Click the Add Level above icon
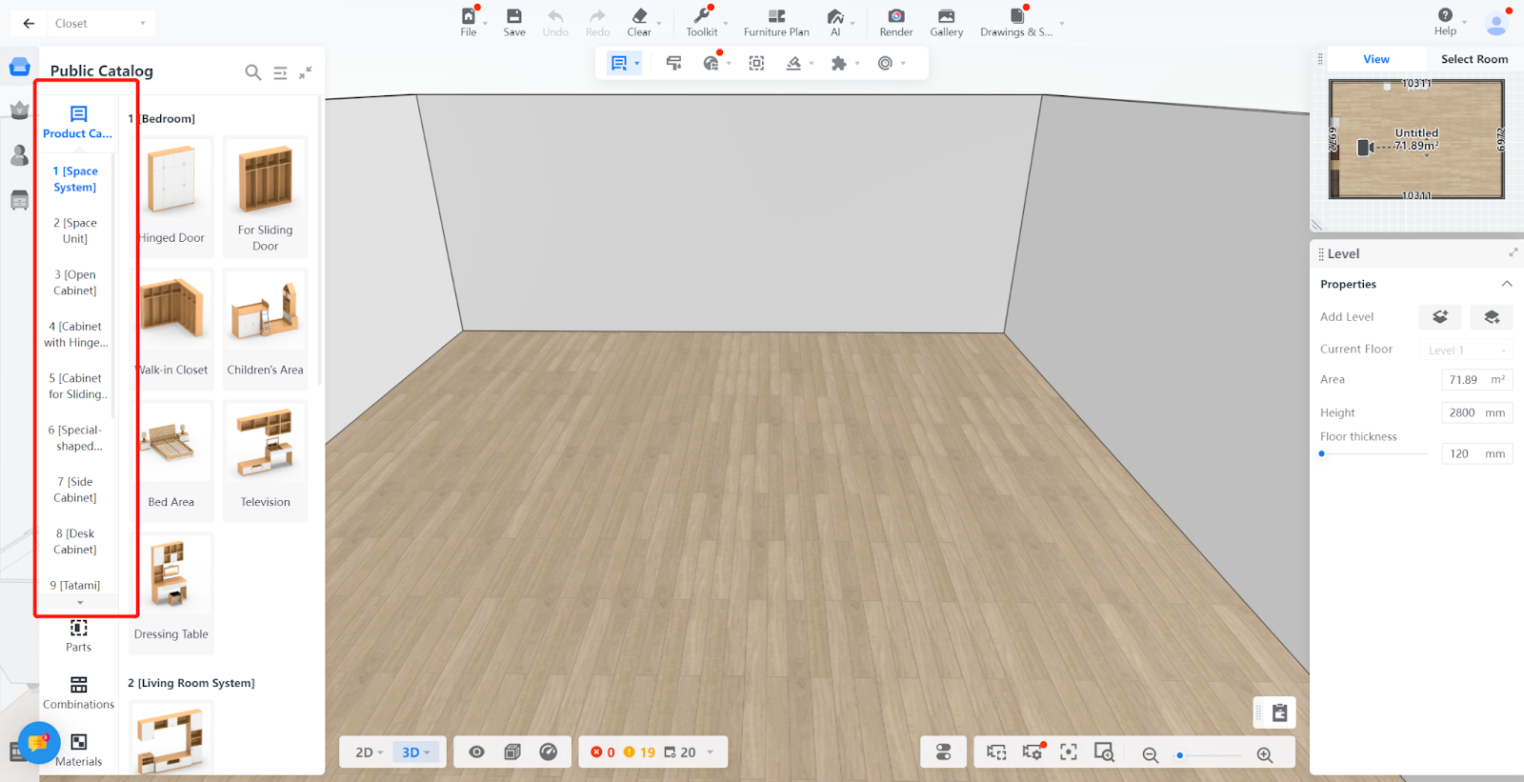Viewport: 1524px width, 782px height. tap(1439, 317)
